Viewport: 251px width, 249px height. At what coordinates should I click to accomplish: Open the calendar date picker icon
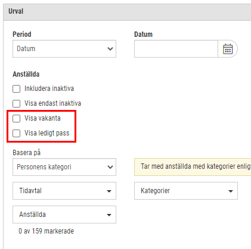pos(228,49)
